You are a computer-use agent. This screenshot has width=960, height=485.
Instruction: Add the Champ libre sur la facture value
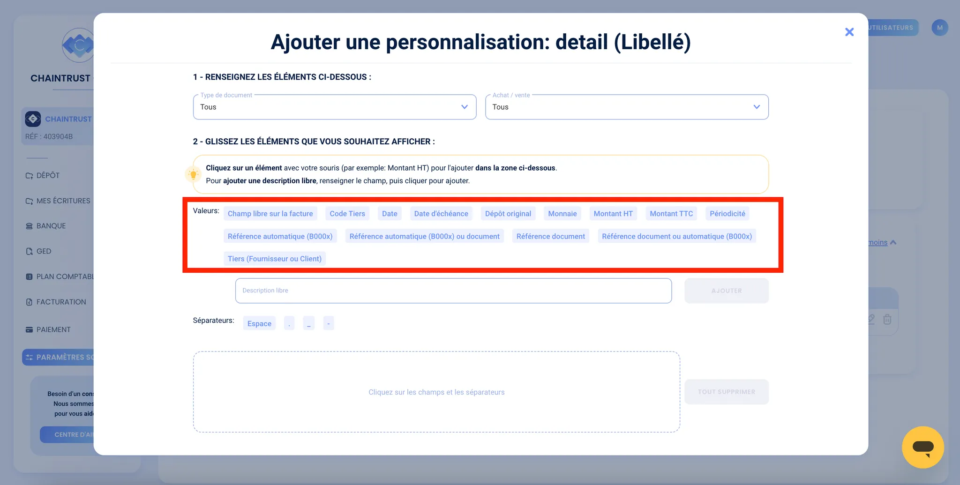[270, 214]
